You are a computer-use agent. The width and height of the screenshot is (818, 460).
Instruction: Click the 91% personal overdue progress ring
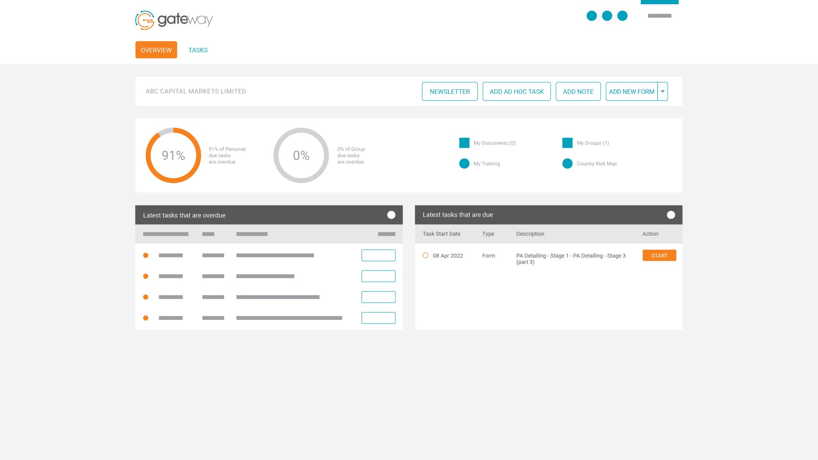[x=173, y=155]
